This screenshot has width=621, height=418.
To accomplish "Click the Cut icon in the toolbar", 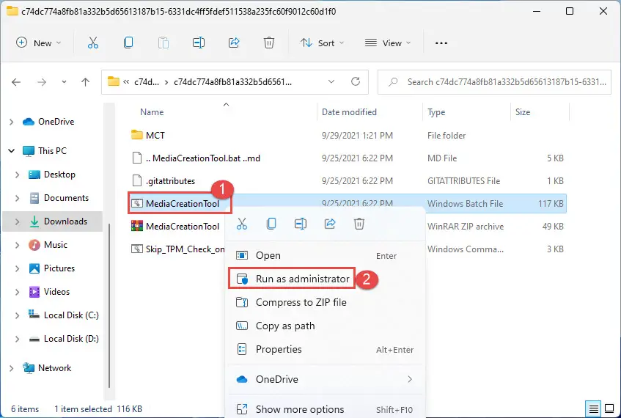I will pyautogui.click(x=93, y=43).
